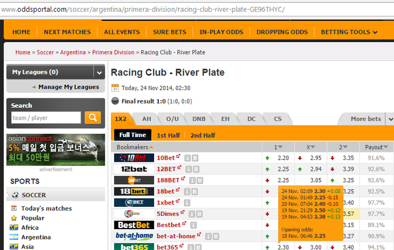This screenshot has width=394, height=250.
Task: Switch to the O/U tab
Action: [x=172, y=119]
